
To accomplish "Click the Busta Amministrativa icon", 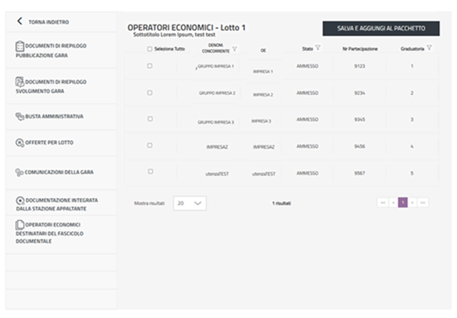I will [19, 116].
